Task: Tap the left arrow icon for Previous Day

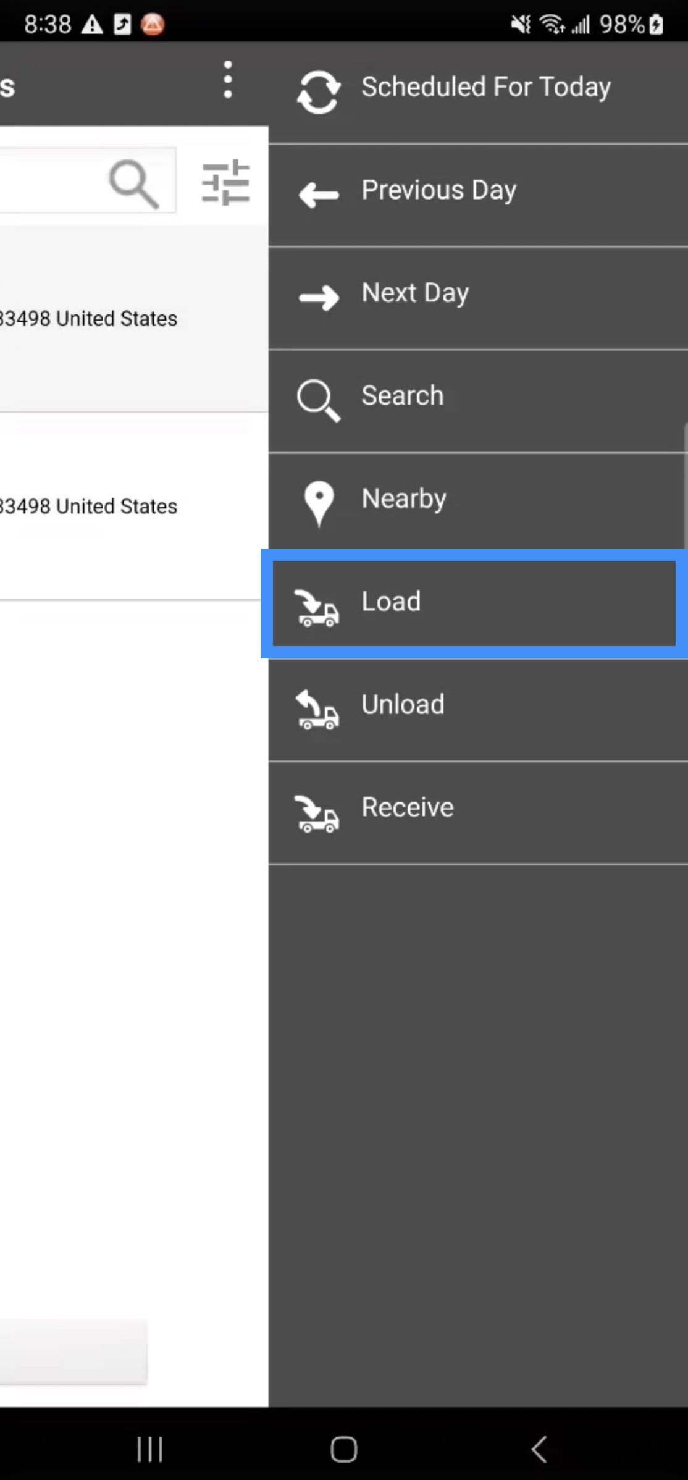Action: (x=318, y=195)
